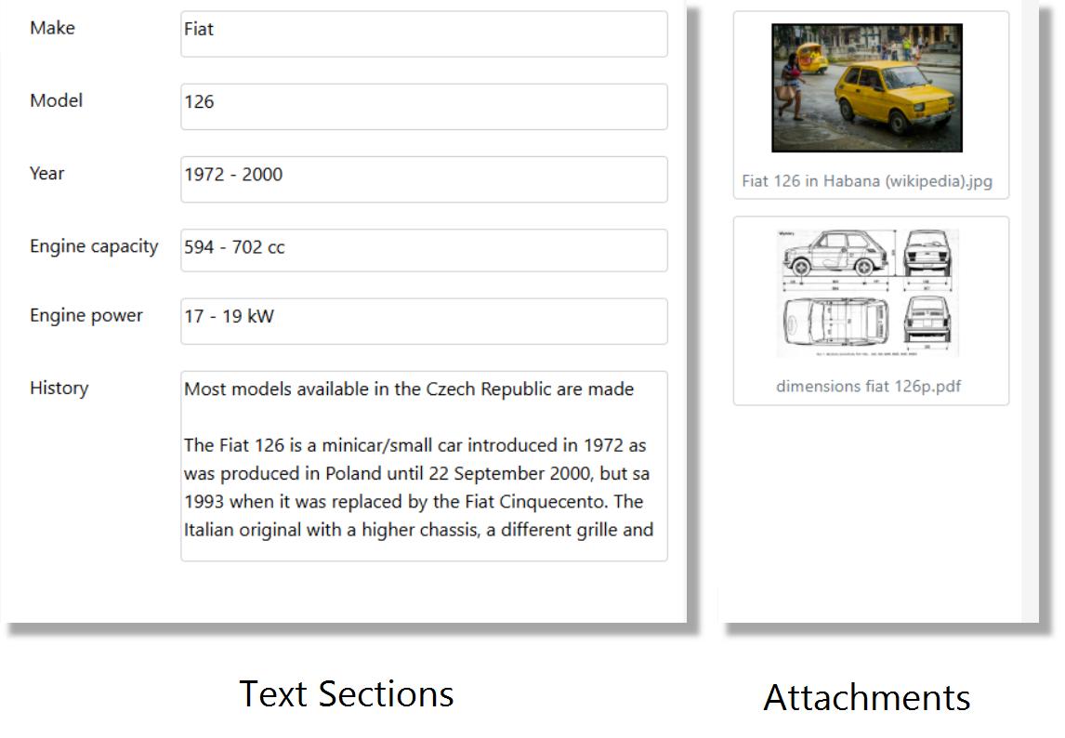Image resolution: width=1065 pixels, height=738 pixels.
Task: Click the Engine capacity label
Action: click(x=94, y=246)
